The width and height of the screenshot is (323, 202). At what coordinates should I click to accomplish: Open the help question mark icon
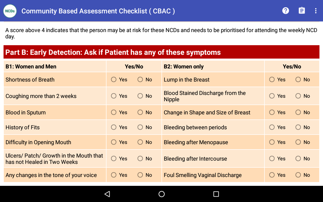pos(285,11)
